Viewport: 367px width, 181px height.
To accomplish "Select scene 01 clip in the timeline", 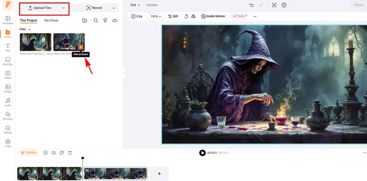I will (49, 174).
